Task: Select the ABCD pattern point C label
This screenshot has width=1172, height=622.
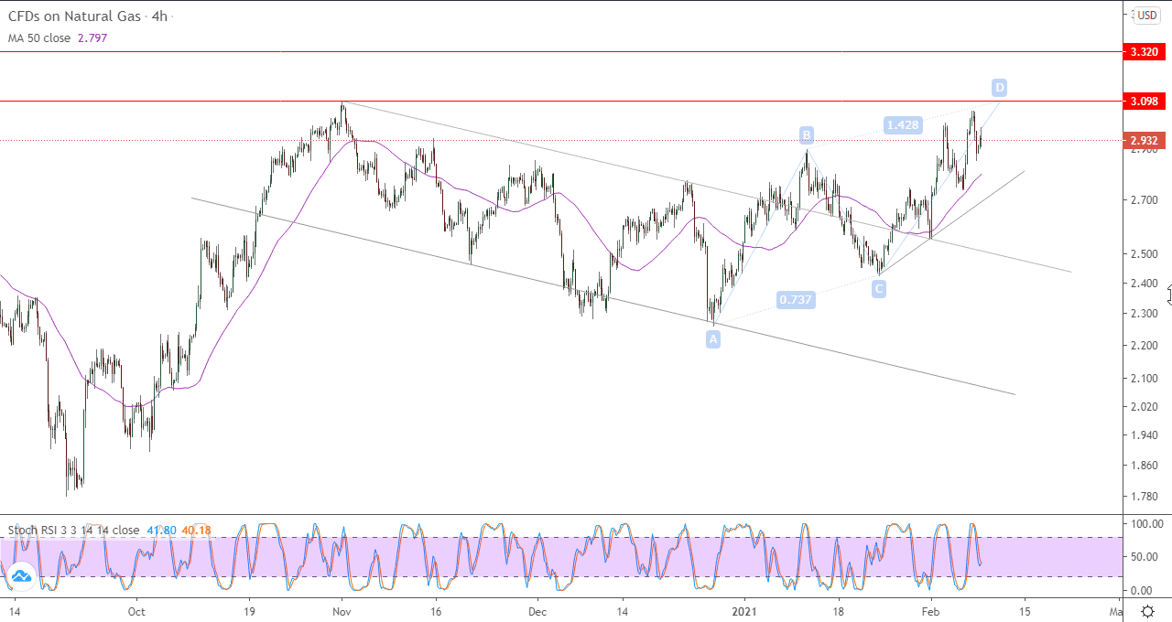Action: click(878, 289)
